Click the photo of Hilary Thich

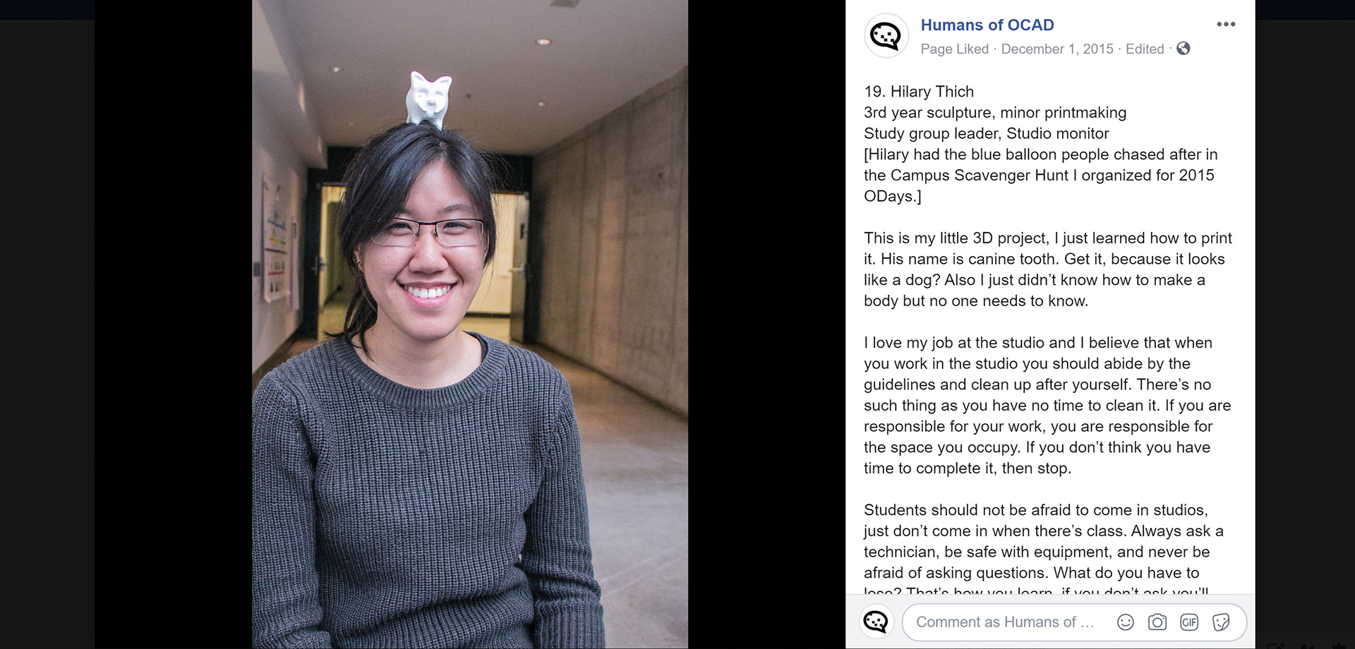(470, 324)
